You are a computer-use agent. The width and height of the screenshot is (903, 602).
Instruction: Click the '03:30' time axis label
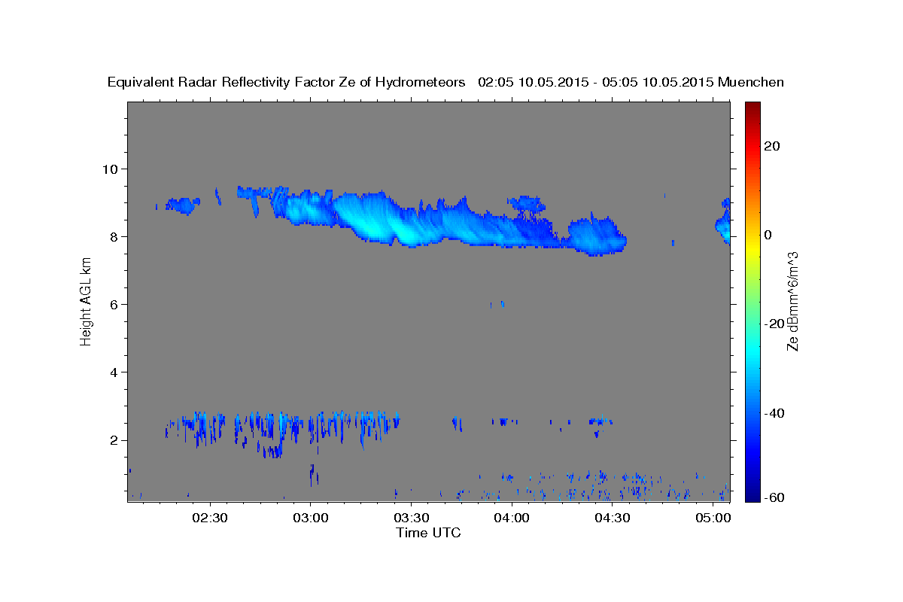point(411,518)
